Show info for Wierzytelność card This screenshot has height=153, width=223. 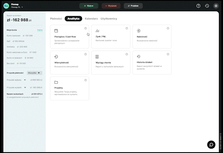coord(85,54)
